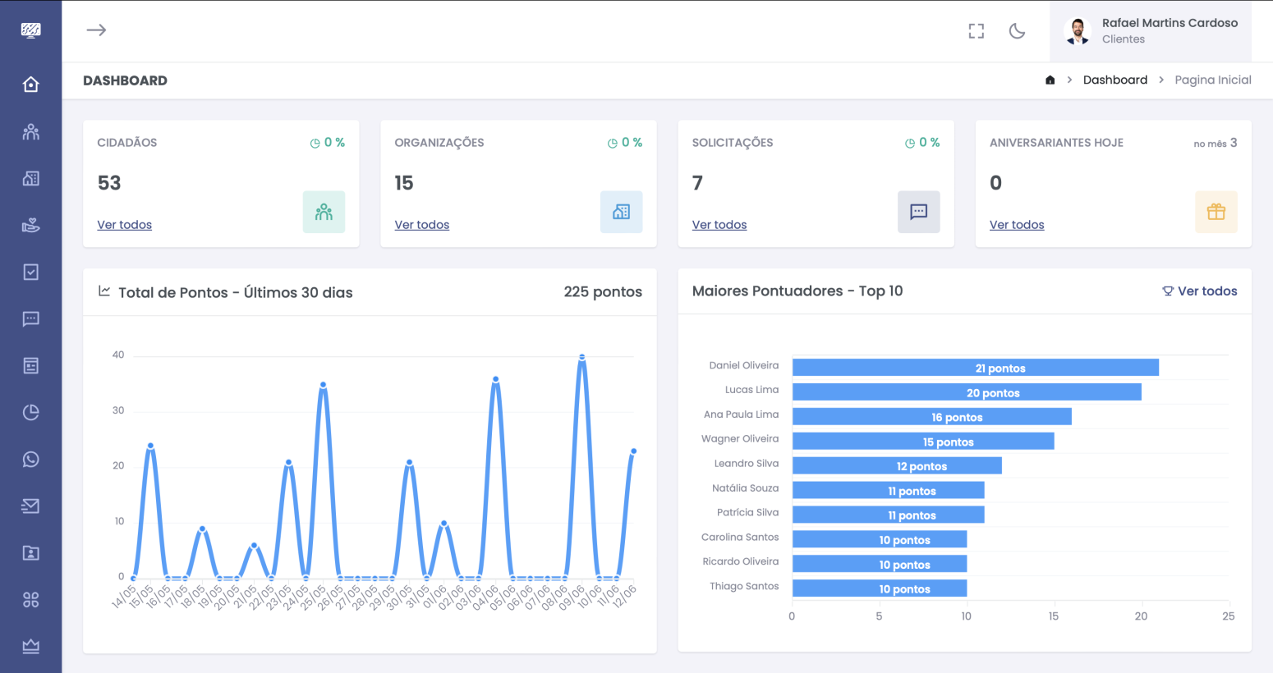Click the 0 % indicator in the Organizações card

click(624, 143)
